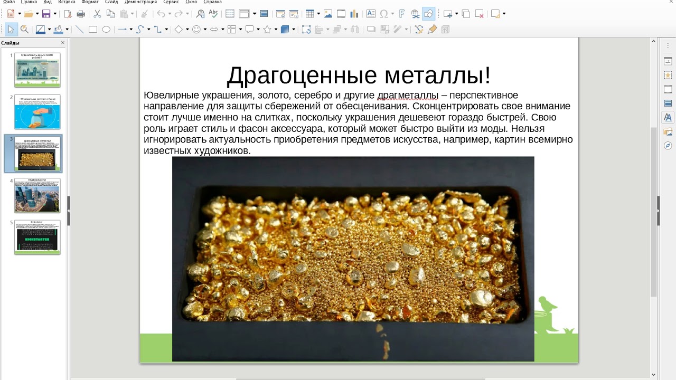
Task: Expand the New Slide dropdown arrow
Action: coord(456,14)
